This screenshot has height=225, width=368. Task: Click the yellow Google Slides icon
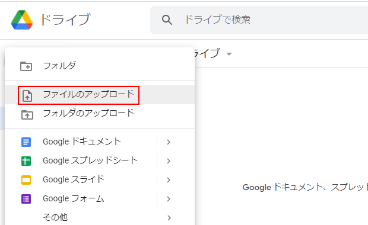coord(26,180)
